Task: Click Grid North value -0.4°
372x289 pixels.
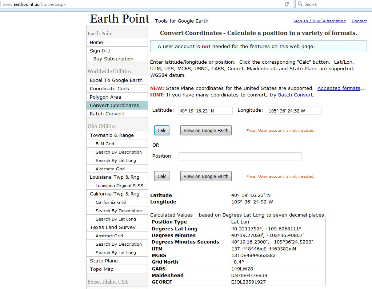Action: click(x=237, y=262)
